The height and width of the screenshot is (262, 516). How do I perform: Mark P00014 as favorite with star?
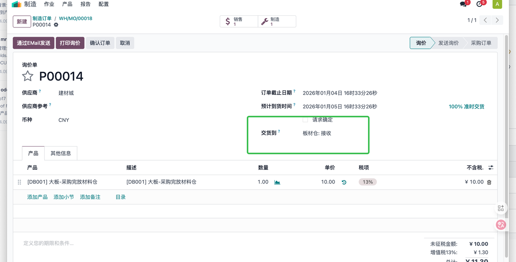27,76
